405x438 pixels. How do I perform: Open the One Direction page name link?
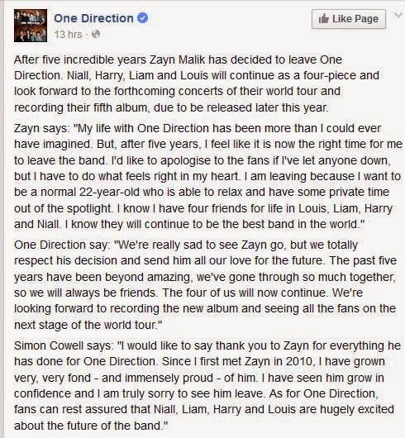click(93, 18)
